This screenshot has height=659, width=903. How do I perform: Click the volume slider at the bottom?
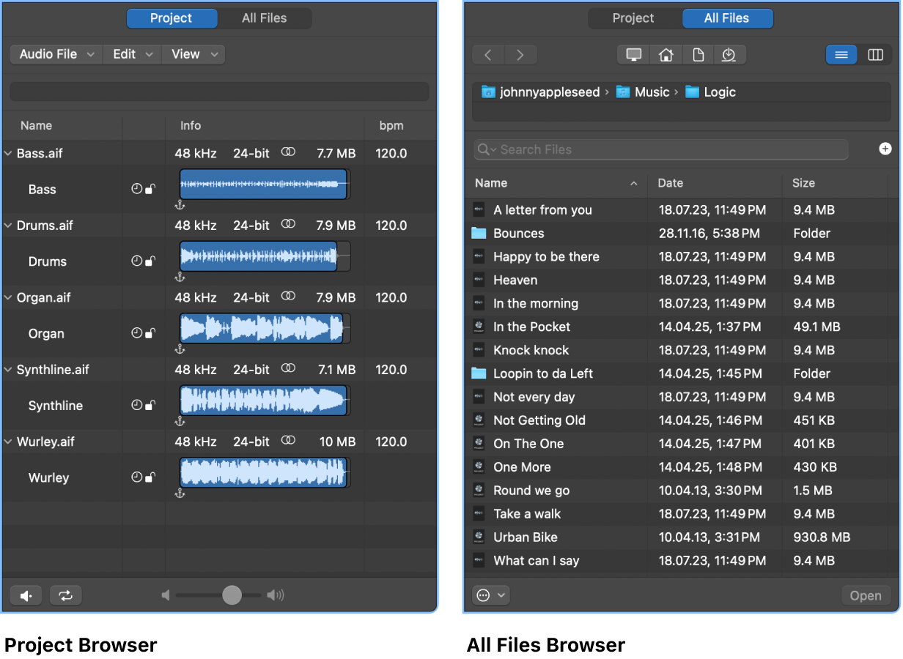(231, 595)
